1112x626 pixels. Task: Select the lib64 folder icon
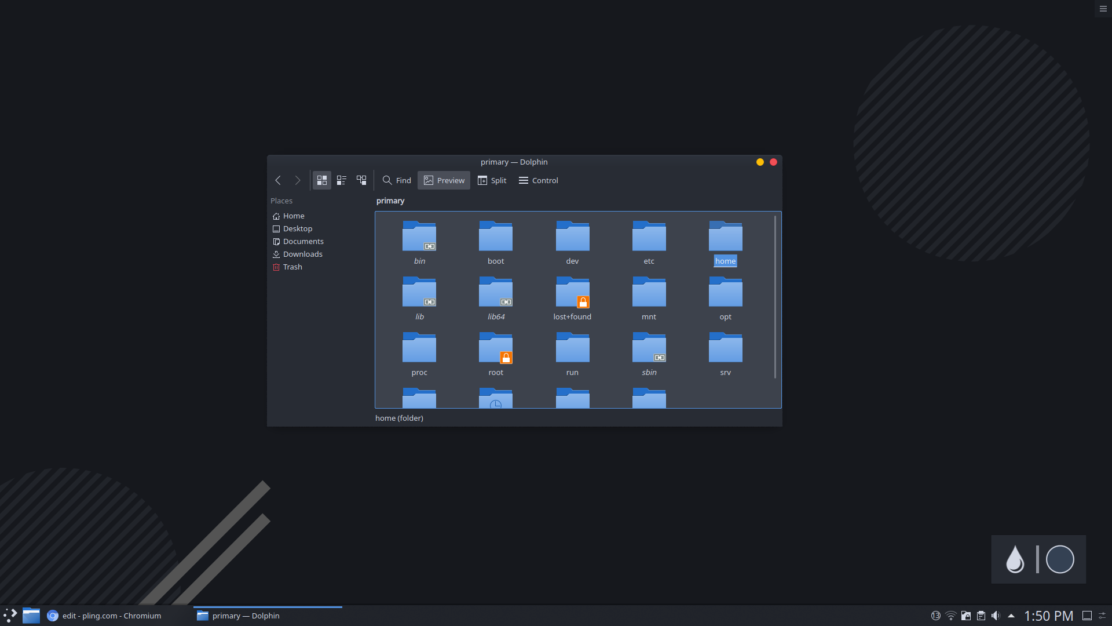[496, 292]
